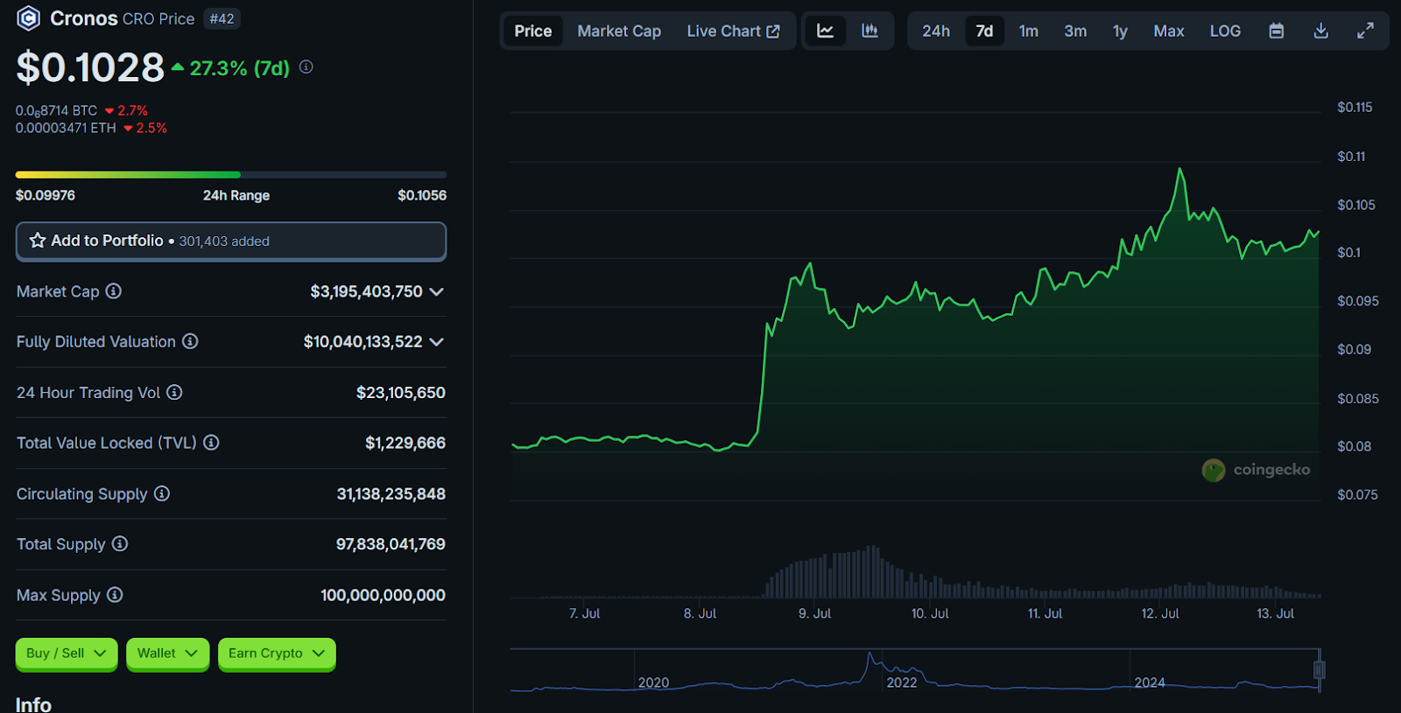Image resolution: width=1401 pixels, height=713 pixels.
Task: Click the 12. Jul date label on chart axis
Action: coord(1160,613)
